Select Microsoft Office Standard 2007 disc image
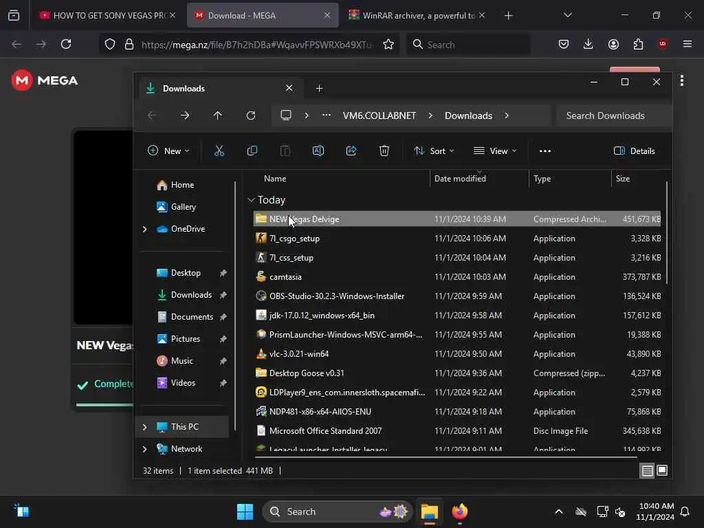The width and height of the screenshot is (704, 528). pyautogui.click(x=457, y=431)
